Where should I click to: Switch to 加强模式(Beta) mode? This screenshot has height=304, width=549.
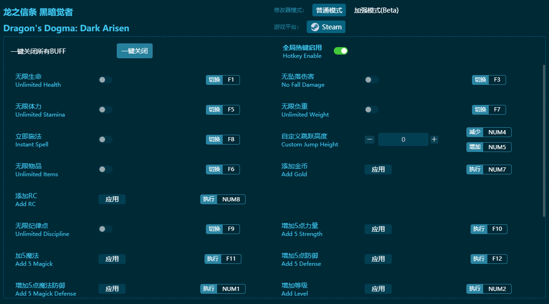pos(376,10)
